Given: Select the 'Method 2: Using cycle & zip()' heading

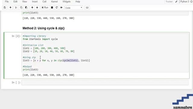Looking at the screenshot, I should pos(43,28).
